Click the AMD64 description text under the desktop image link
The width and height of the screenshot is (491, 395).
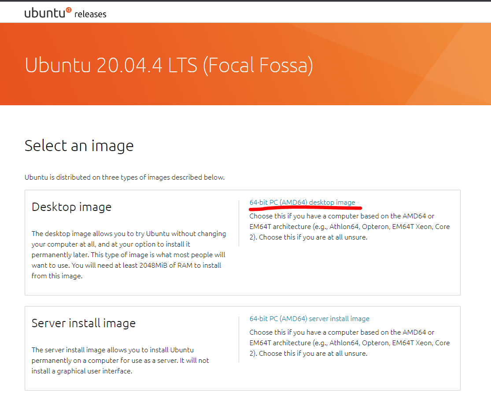pos(350,226)
